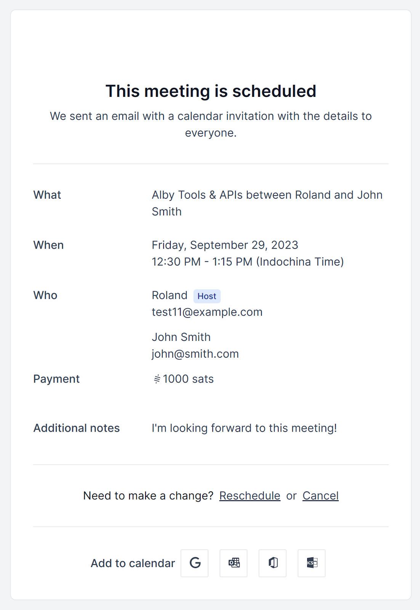Click the Host badge next to Roland

(207, 296)
